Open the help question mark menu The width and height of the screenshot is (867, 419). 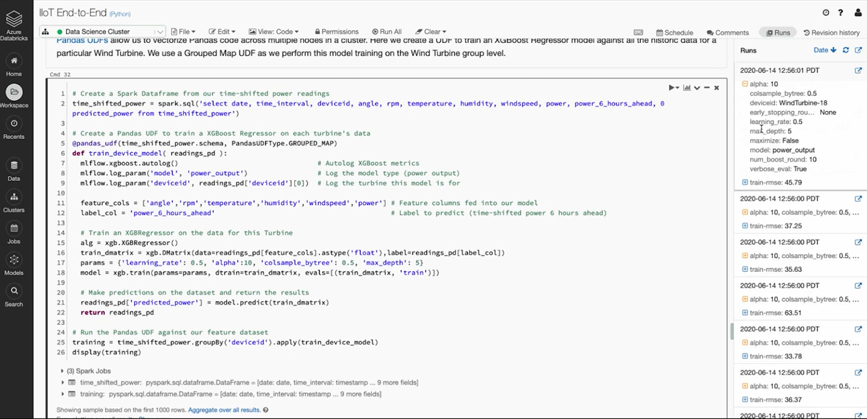tap(842, 12)
